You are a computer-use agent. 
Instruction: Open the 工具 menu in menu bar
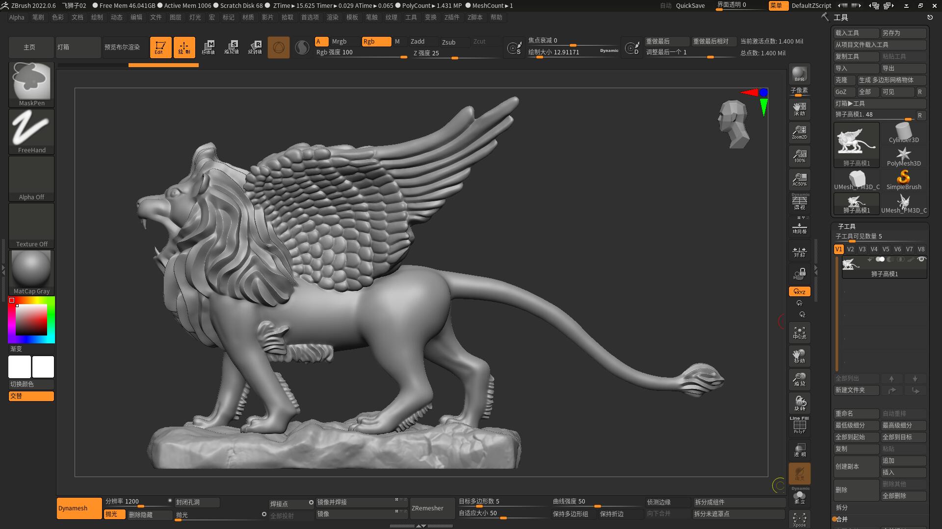pos(411,17)
